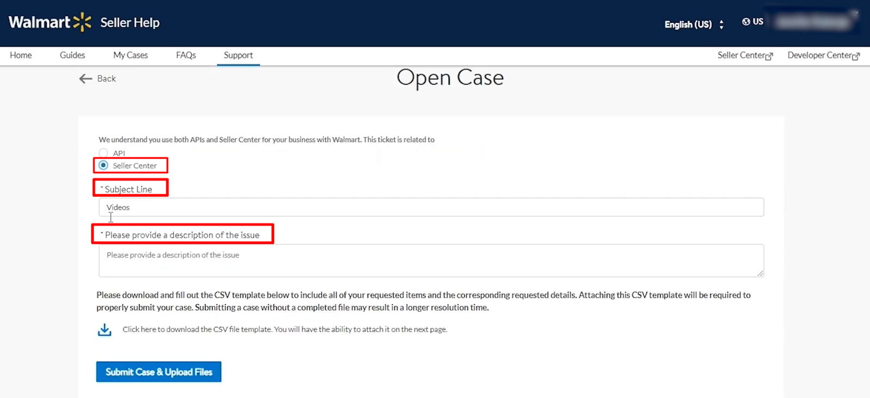Click Submit Case & Upload Files button
Screen dimensions: 870x398
[x=159, y=372]
